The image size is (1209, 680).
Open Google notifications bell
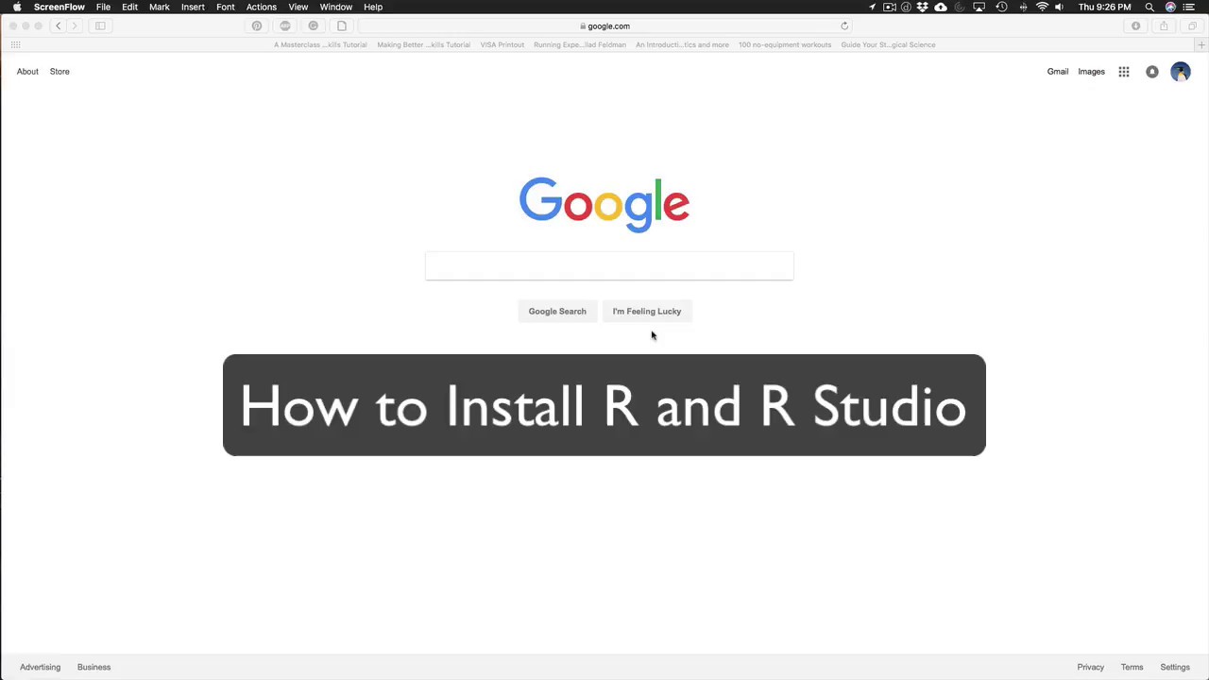coord(1152,72)
